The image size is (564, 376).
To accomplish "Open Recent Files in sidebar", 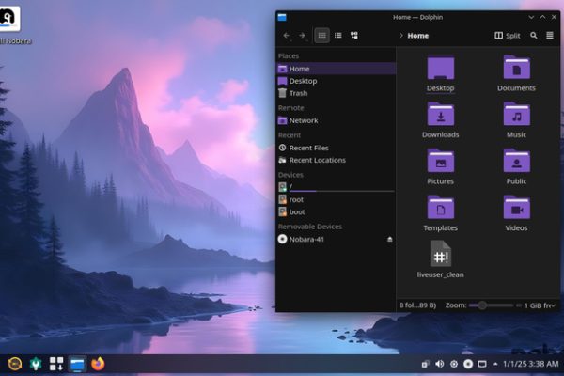I will pos(337,148).
